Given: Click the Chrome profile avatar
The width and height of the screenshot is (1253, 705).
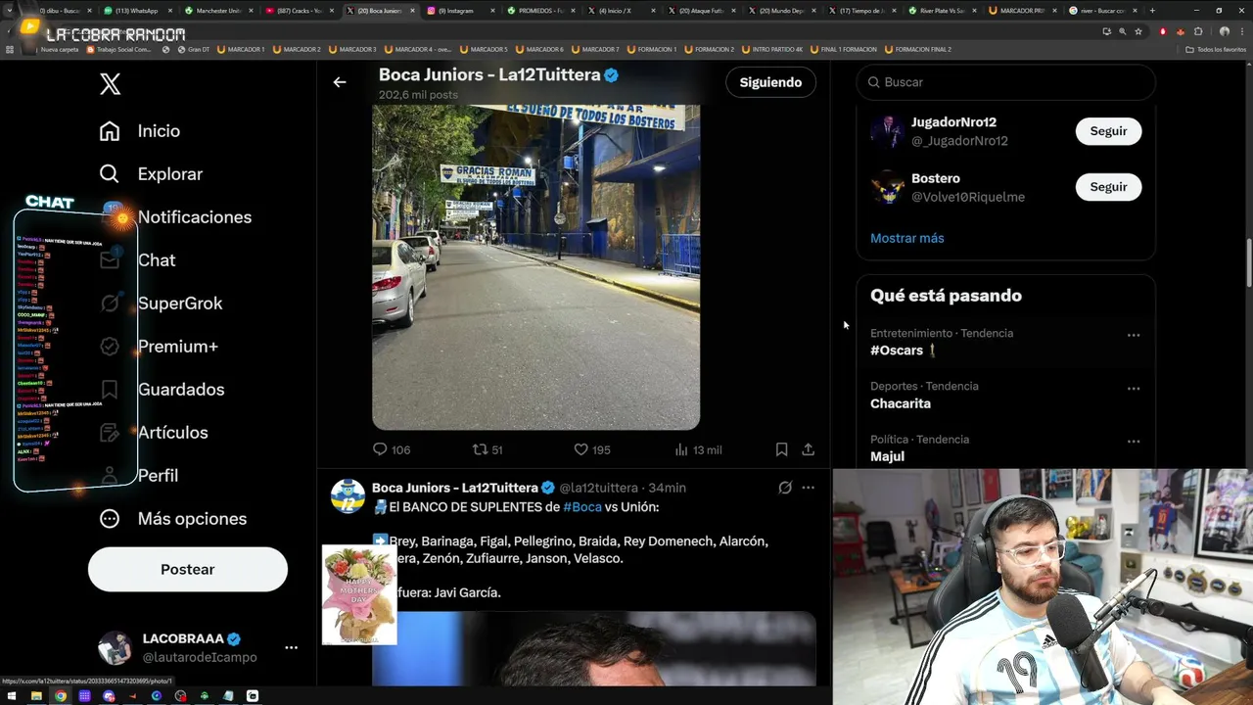Looking at the screenshot, I should [x=1224, y=31].
